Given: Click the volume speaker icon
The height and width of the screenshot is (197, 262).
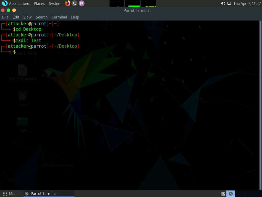Looking at the screenshot, I should [223, 3].
